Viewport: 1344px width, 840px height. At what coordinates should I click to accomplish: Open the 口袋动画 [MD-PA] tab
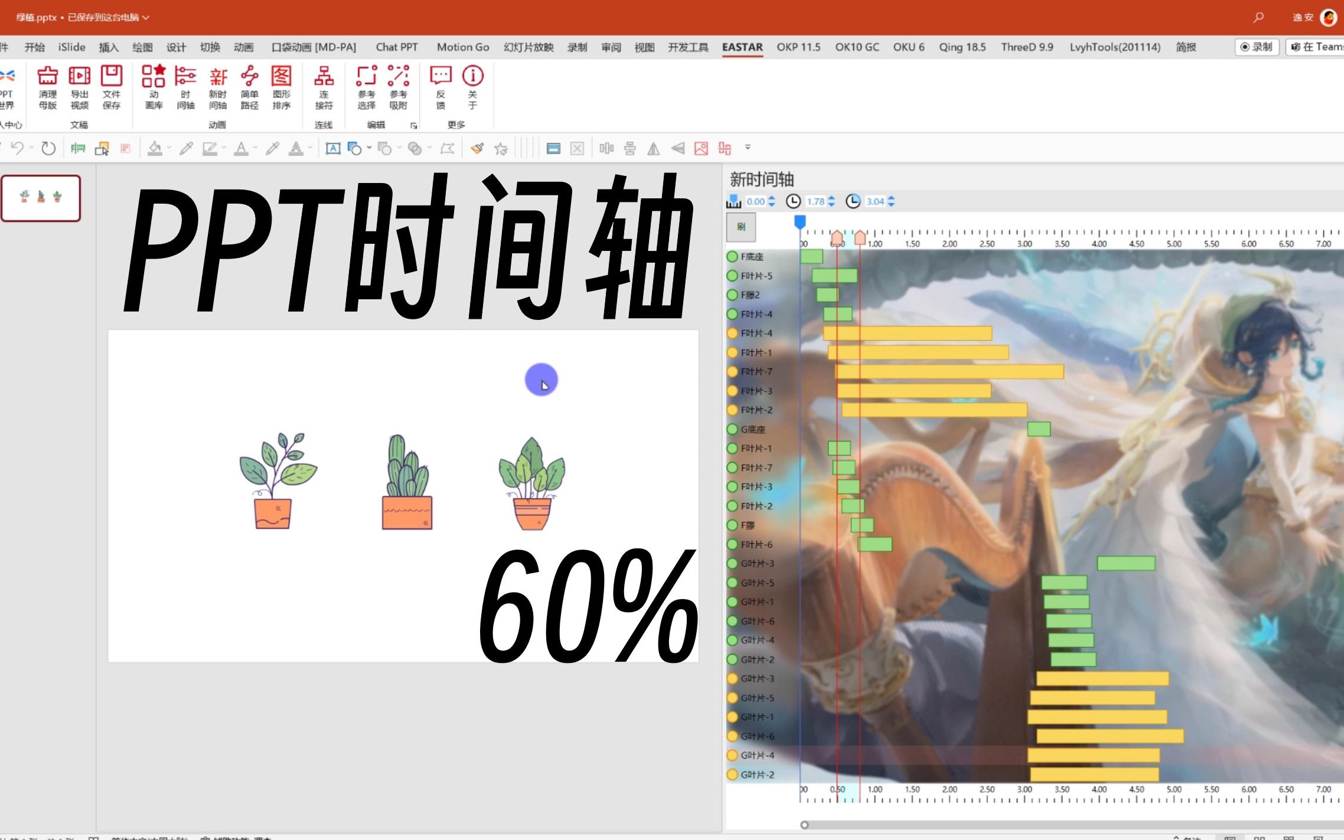314,47
